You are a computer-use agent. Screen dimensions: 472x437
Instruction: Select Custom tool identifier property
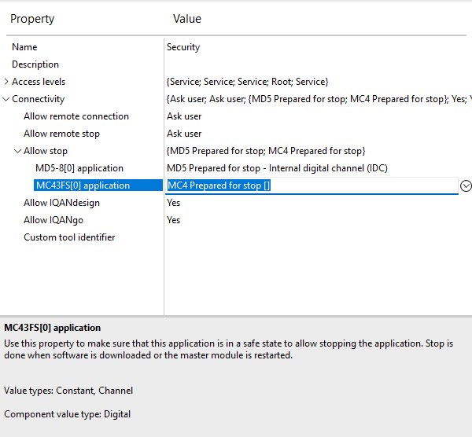pyautogui.click(x=69, y=237)
